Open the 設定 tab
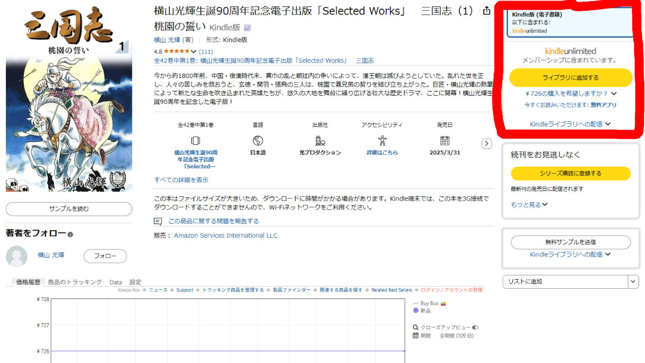Image resolution: width=645 pixels, height=363 pixels. pos(135,282)
